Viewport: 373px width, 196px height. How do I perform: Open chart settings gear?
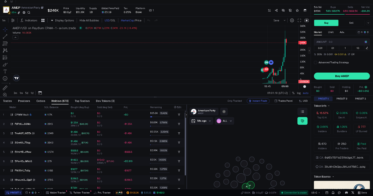click(x=292, y=21)
